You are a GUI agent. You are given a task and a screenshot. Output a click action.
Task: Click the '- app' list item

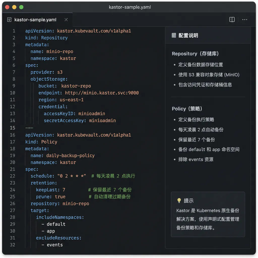pyautogui.click(x=48, y=231)
